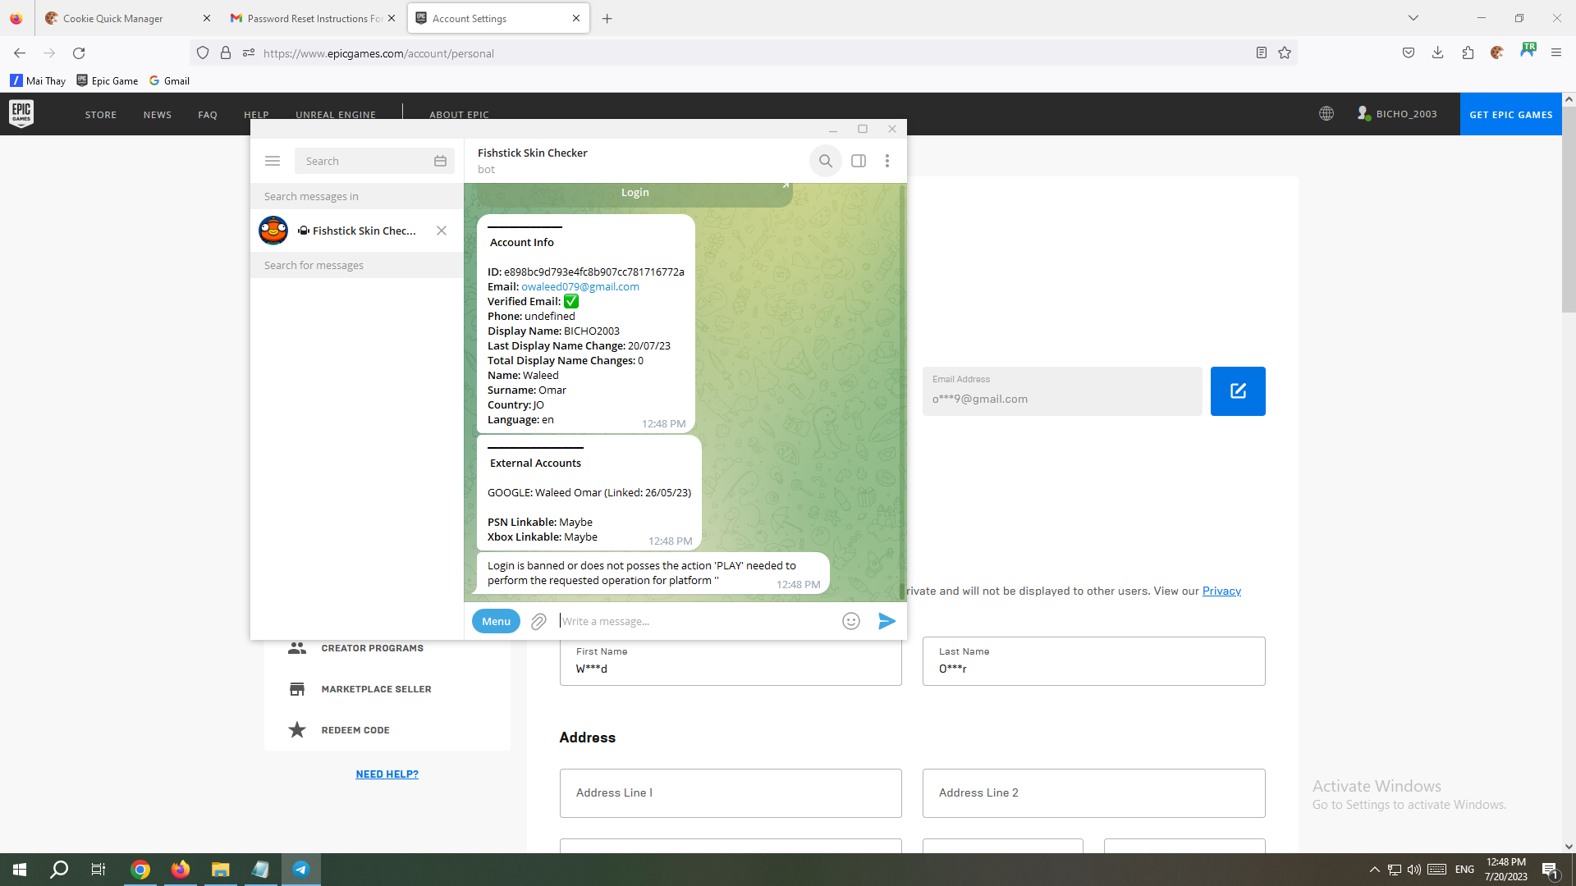Open Mai Thay bookmark

(x=38, y=80)
